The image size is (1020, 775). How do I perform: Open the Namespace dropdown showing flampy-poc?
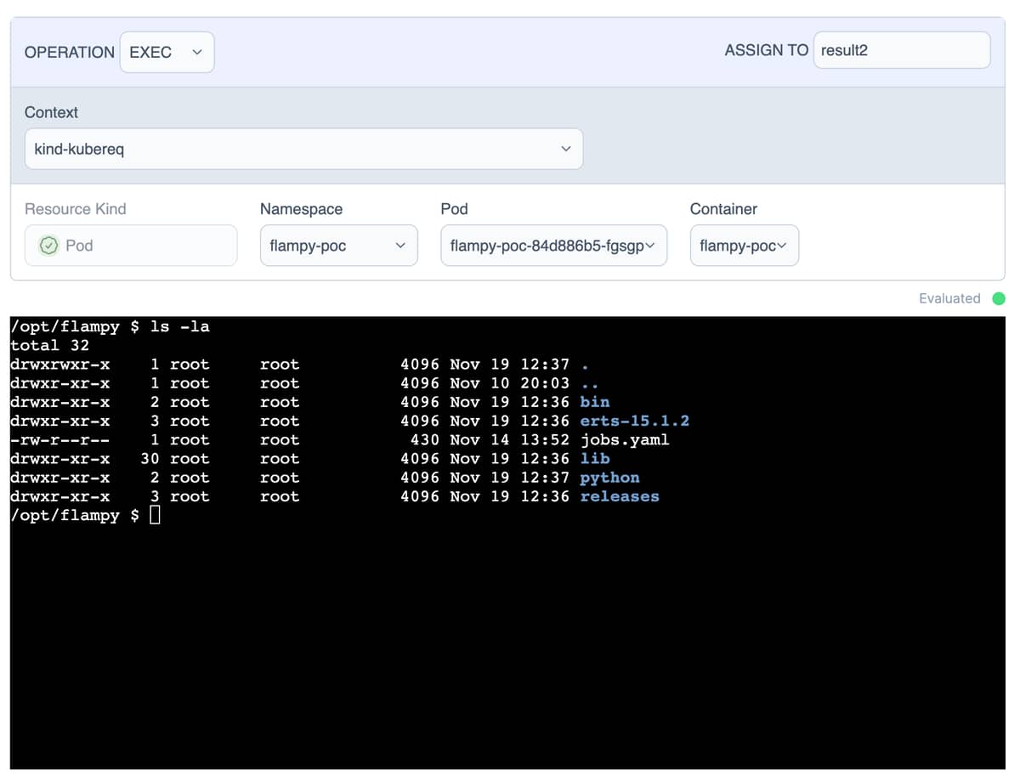[x=338, y=246]
